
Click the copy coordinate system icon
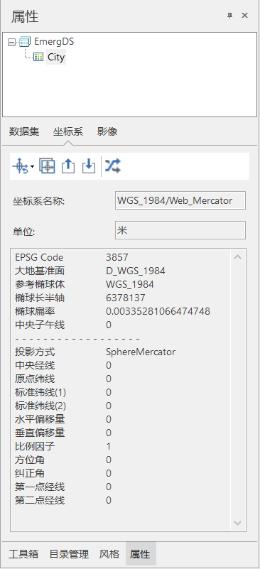47,166
